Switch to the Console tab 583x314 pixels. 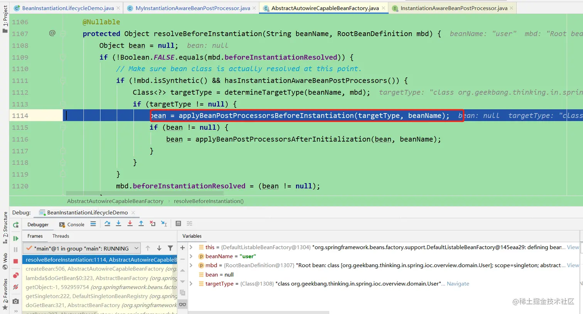tap(72, 225)
